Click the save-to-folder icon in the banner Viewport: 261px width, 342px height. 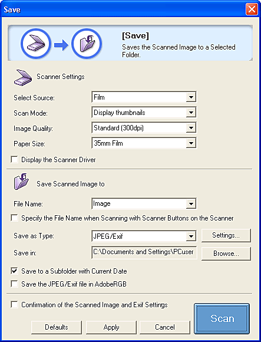click(x=87, y=44)
